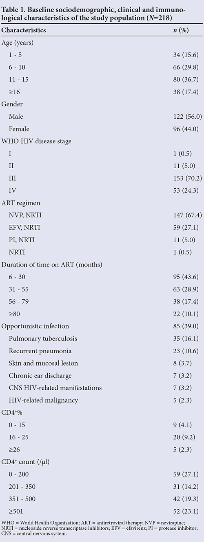The image size is (204, 542).
Task: Click the 11 - 15 age group row
Action: [102, 77]
